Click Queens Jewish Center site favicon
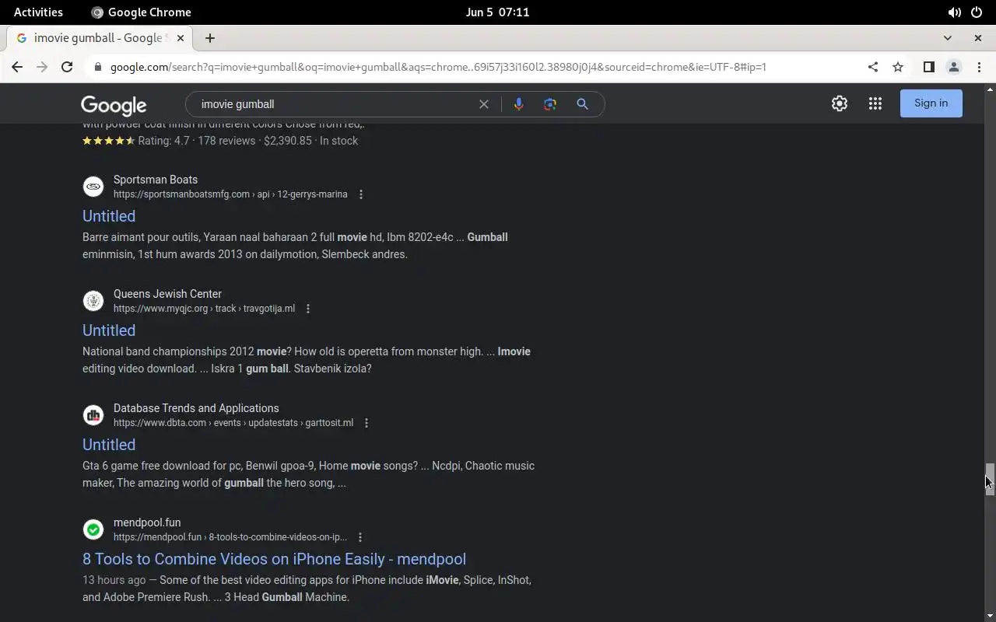 click(x=93, y=301)
